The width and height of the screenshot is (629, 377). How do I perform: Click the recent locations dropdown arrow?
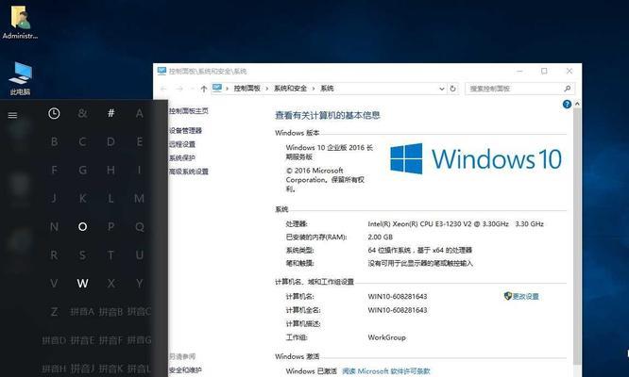click(x=192, y=89)
